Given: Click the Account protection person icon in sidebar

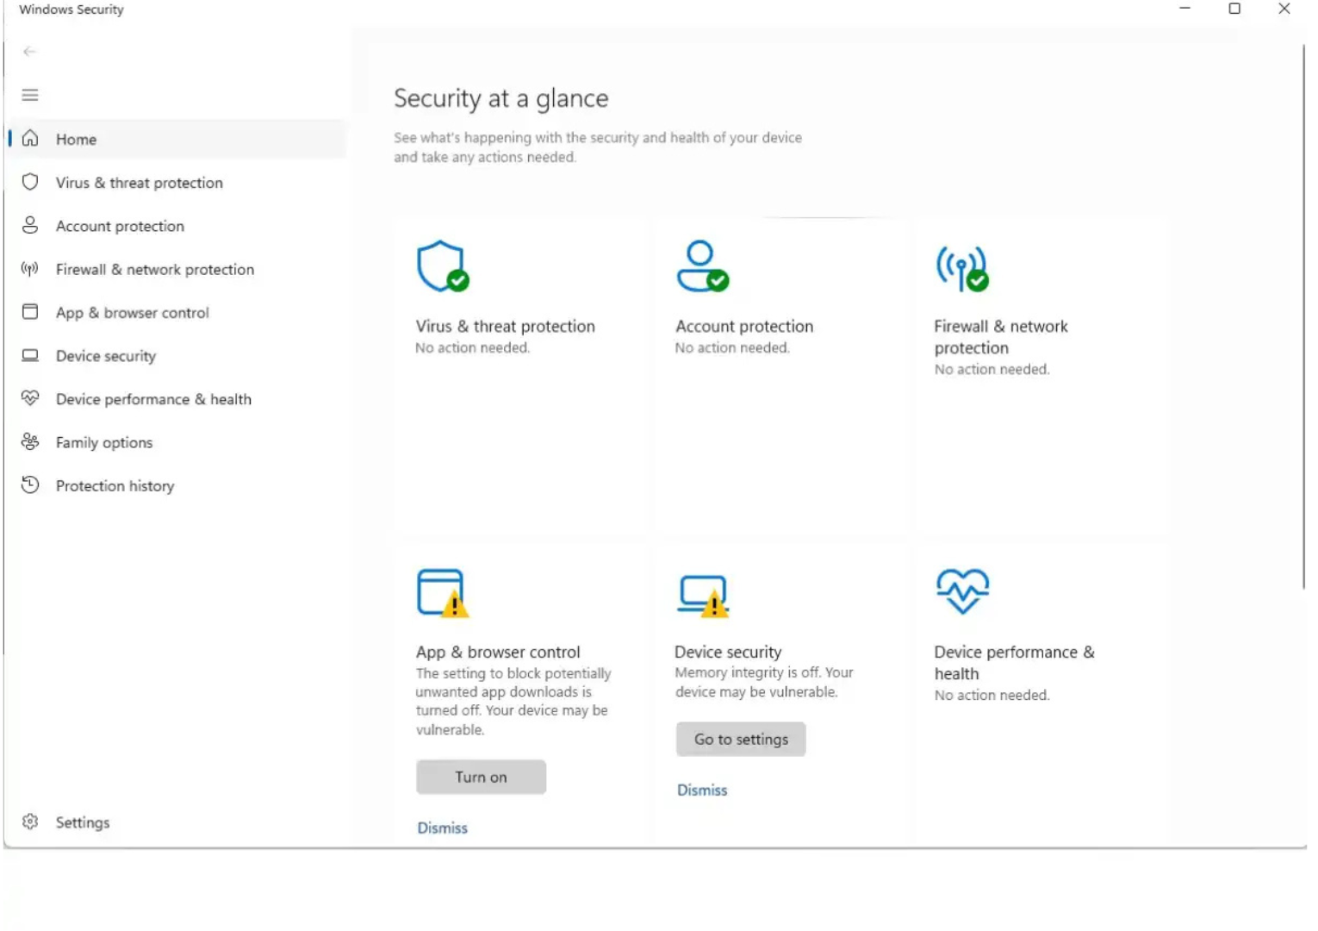Looking at the screenshot, I should coord(29,225).
